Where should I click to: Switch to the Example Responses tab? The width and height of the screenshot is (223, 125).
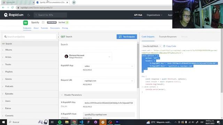168,37
